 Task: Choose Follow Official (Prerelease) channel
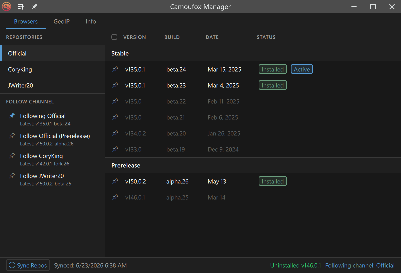pyautogui.click(x=52, y=139)
